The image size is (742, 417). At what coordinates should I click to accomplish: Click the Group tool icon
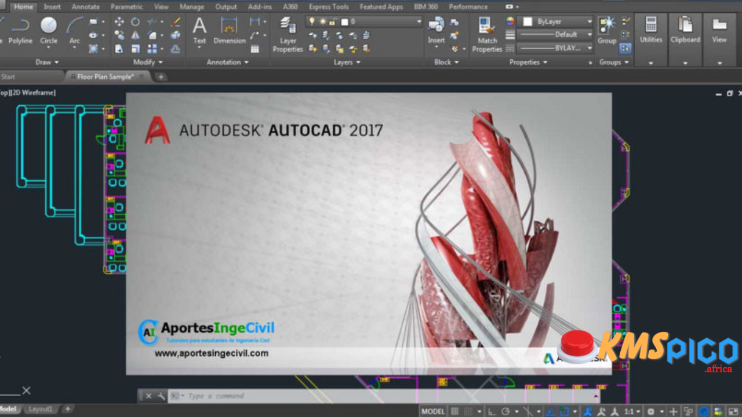coord(607,31)
